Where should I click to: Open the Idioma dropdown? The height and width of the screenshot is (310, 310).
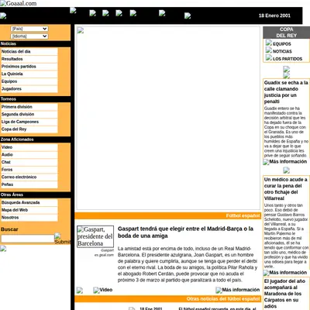click(29, 36)
